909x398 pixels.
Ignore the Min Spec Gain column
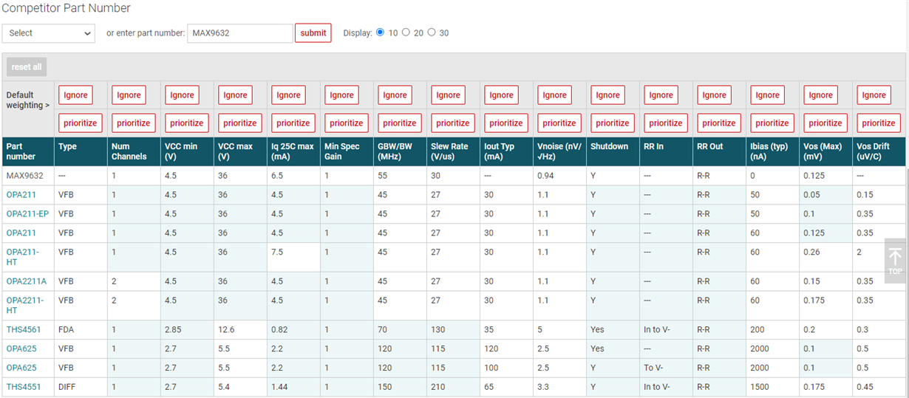[x=341, y=95]
